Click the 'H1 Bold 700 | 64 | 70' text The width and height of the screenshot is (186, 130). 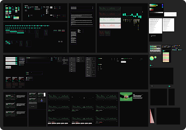point(154,20)
